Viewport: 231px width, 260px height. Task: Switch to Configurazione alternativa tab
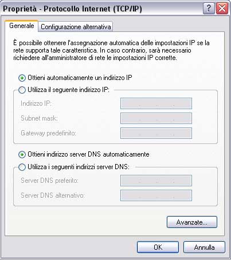coord(76,27)
